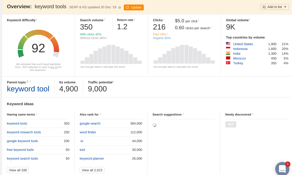Open the chat support widget icon
This screenshot has width=292, height=175.
coord(282,169)
